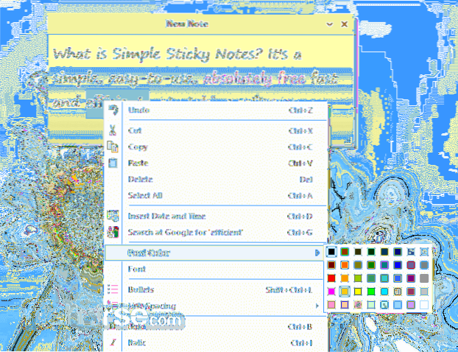The width and height of the screenshot is (458, 352).
Task: Pick the black color swatch
Action: tap(332, 253)
